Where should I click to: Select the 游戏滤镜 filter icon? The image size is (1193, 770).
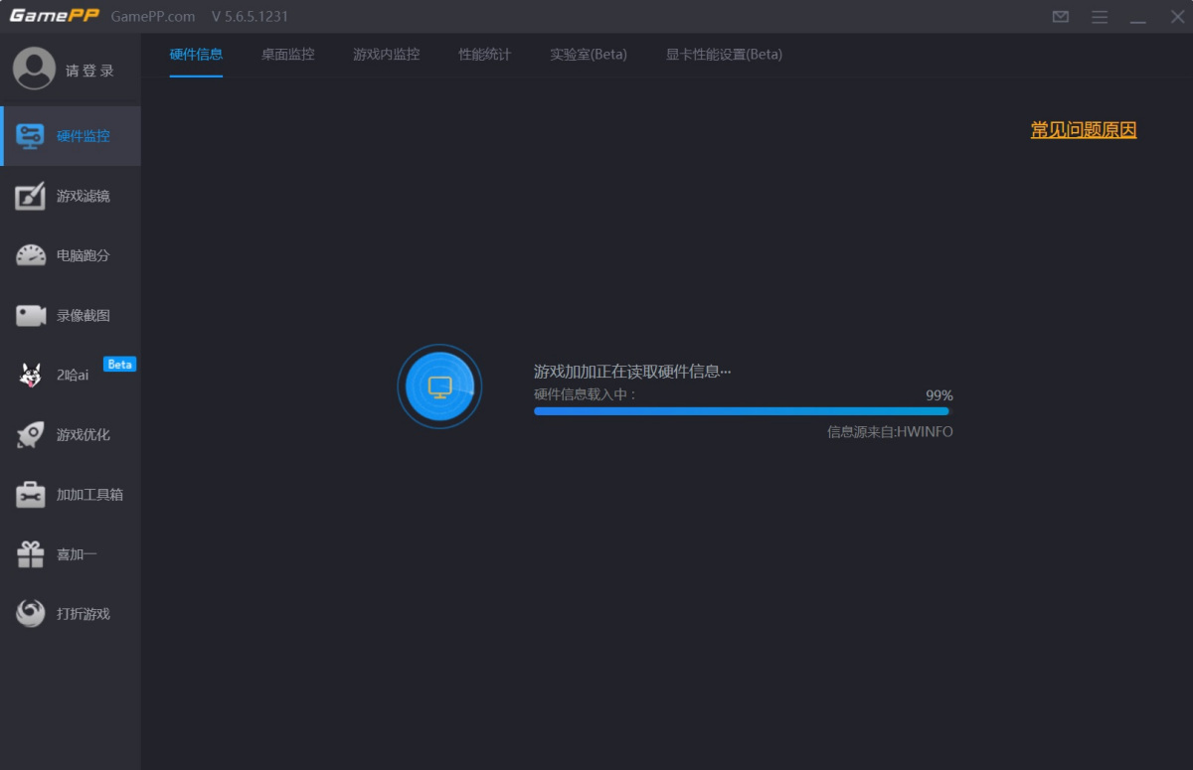tap(31, 197)
